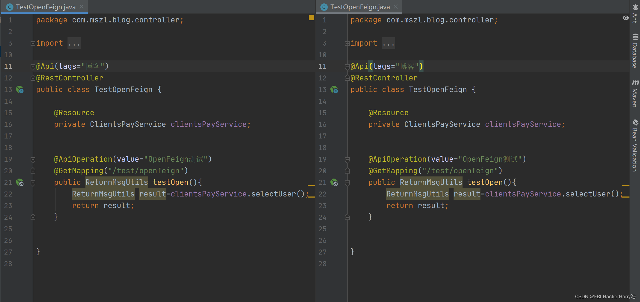Collapse fold at line 19 in left editor

pyautogui.click(x=33, y=160)
